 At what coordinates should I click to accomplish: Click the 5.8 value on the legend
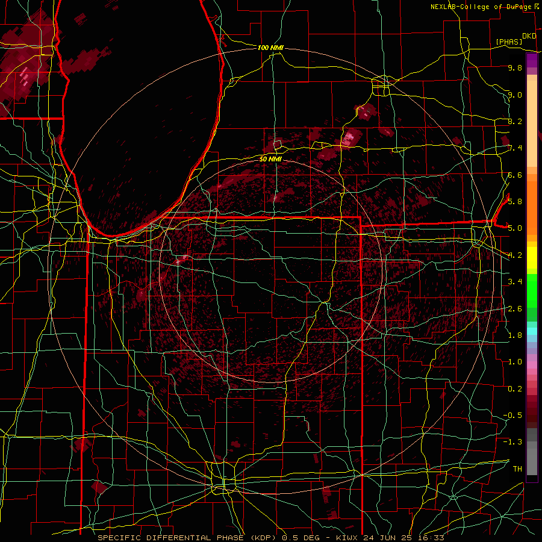click(x=515, y=201)
